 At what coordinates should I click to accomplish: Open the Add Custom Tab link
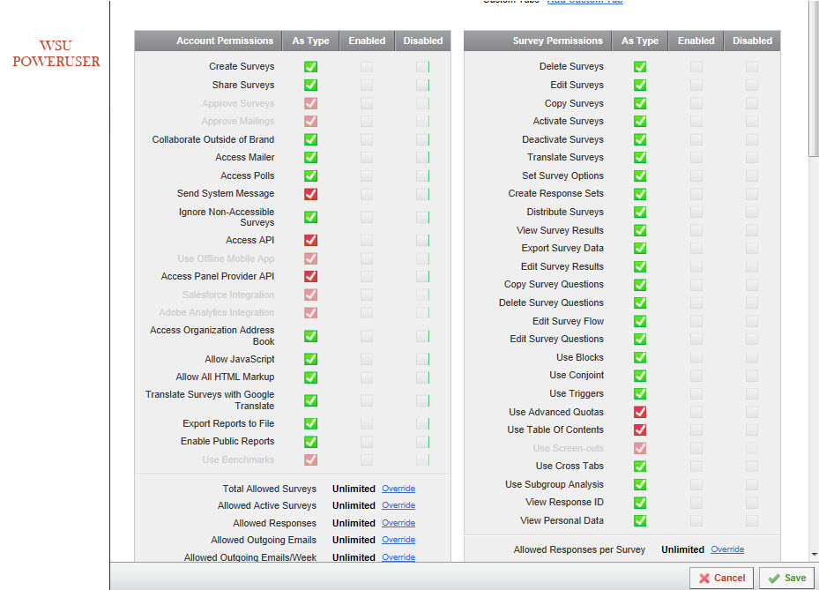pyautogui.click(x=584, y=2)
